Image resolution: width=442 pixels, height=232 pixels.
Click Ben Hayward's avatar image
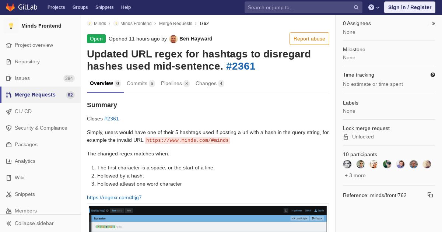click(173, 39)
